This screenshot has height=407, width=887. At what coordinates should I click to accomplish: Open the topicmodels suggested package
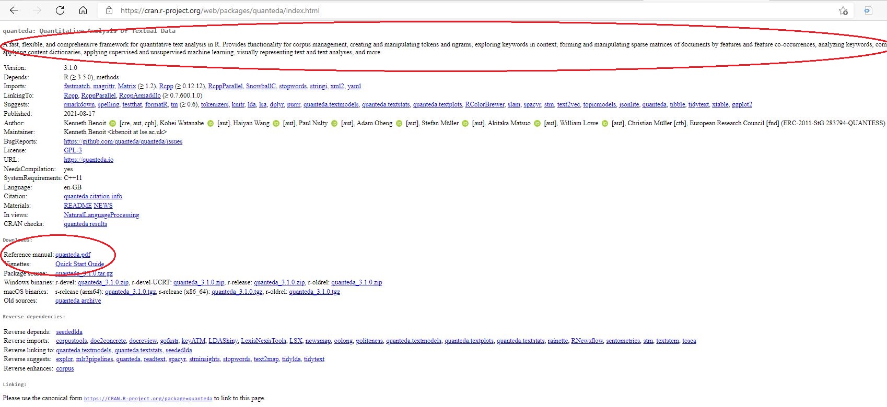tap(600, 104)
